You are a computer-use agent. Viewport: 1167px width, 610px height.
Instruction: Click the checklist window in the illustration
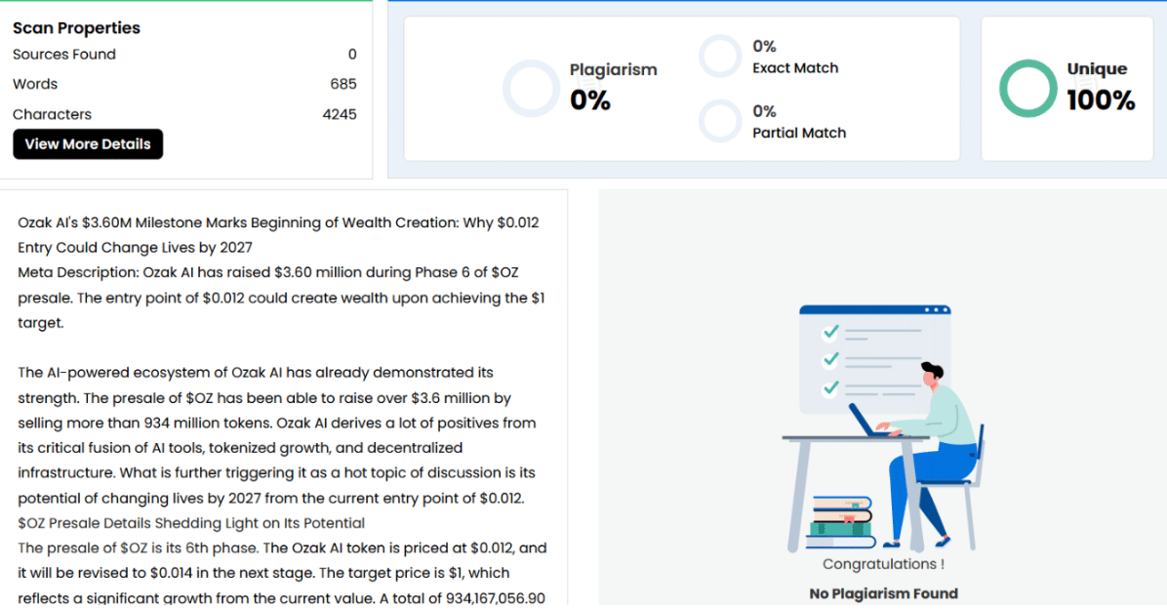pyautogui.click(x=873, y=358)
